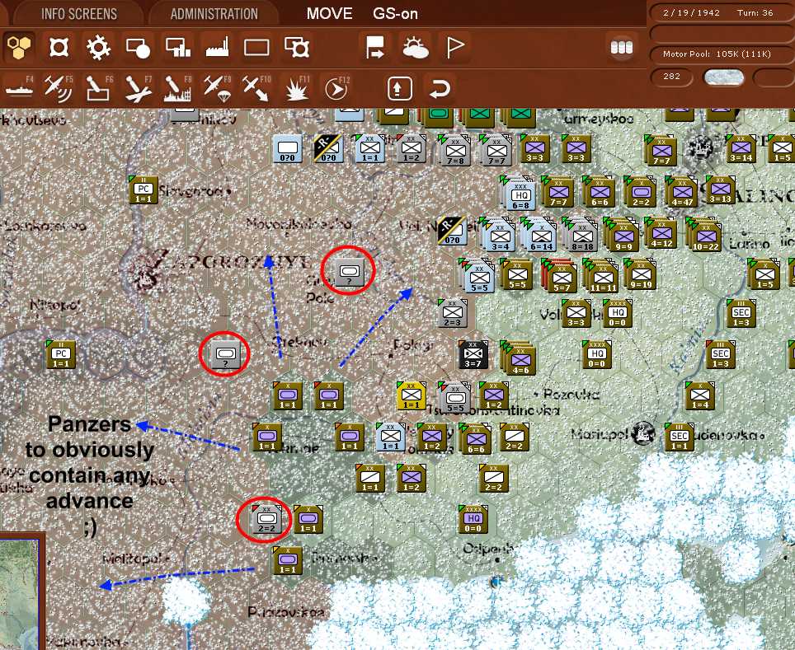Select the PC 1=1 unit near Slavgorod
The width and height of the screenshot is (795, 650).
tap(143, 190)
